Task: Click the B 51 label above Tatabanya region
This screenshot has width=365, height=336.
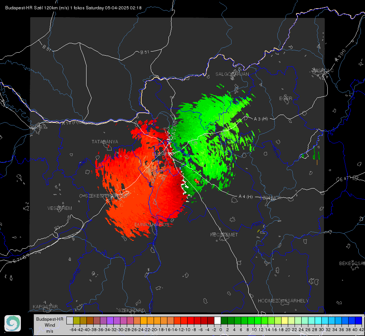Action: [x=145, y=52]
